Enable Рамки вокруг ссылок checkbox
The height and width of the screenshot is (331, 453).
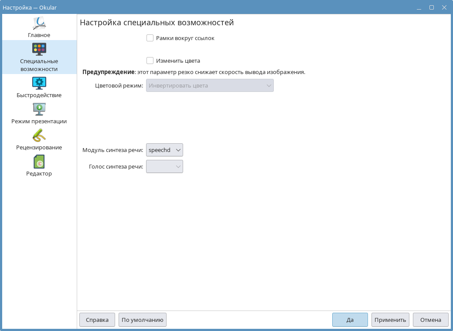tap(150, 38)
